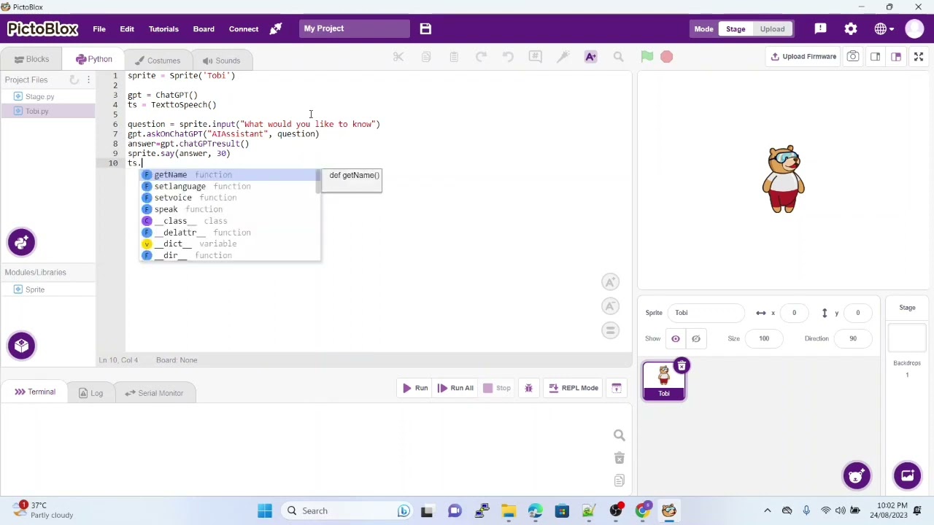Toggle comment with the hash icon
This screenshot has width=934, height=525.
pos(536,57)
